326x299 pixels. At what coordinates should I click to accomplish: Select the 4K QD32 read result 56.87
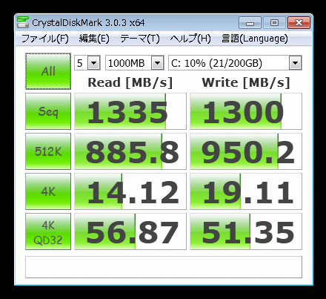[x=130, y=231]
